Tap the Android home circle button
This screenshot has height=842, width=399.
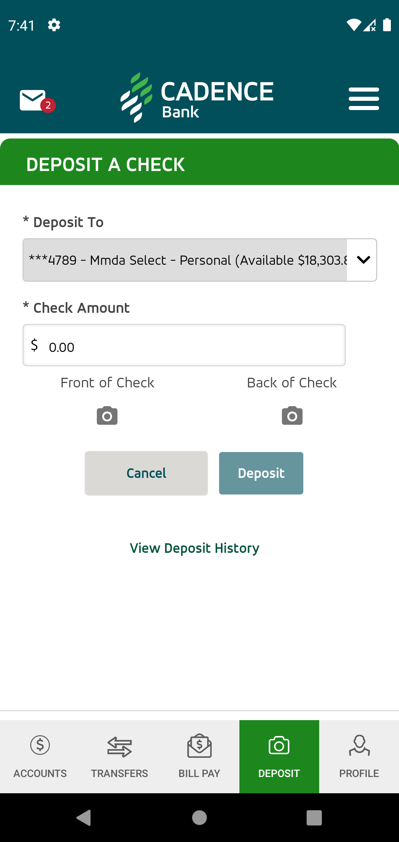[x=199, y=818]
